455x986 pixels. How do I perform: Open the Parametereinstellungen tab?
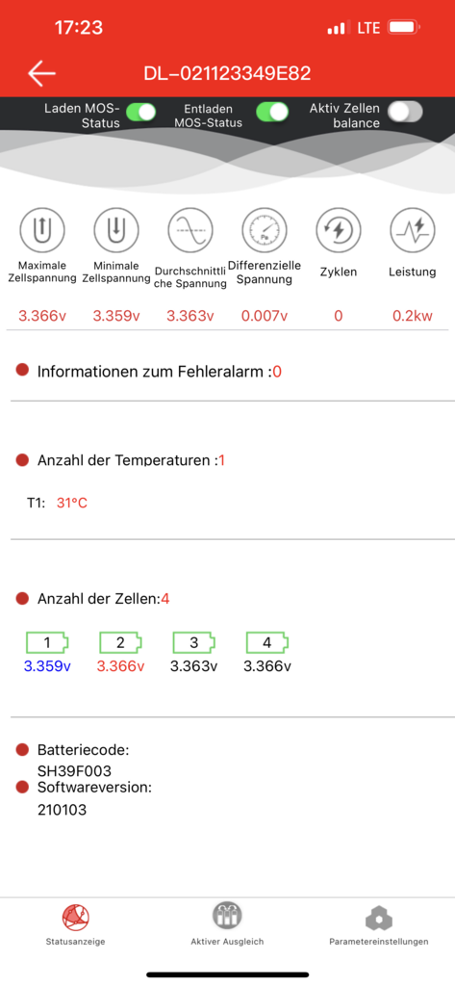[379, 925]
